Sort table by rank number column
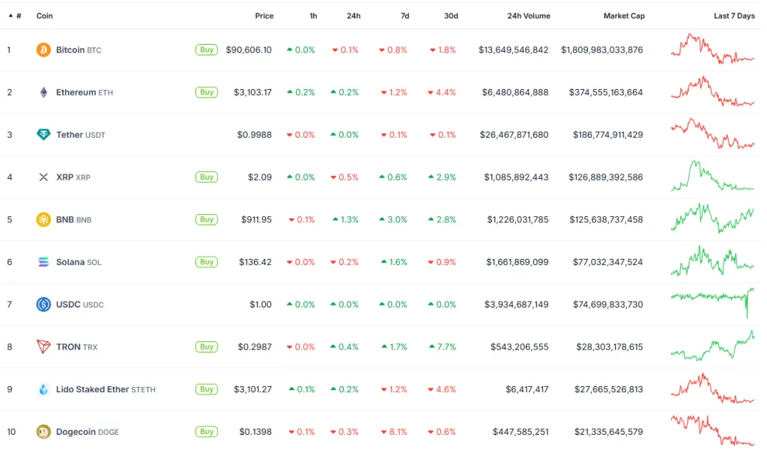This screenshot has height=452, width=767. [x=15, y=16]
